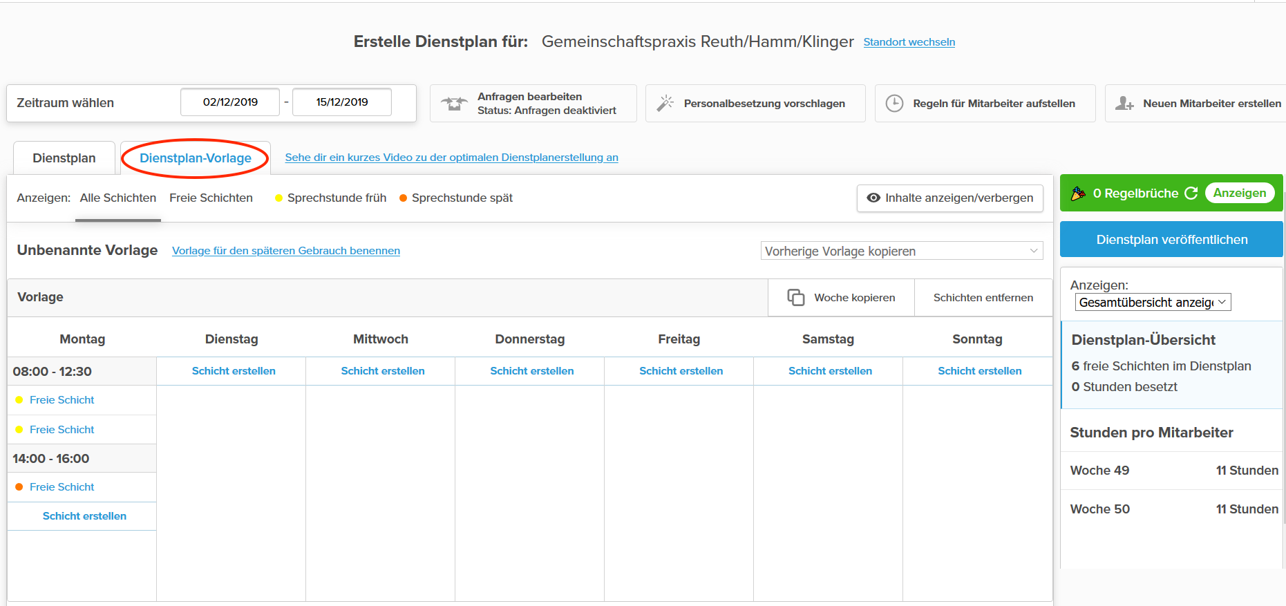Click the add-employee person icon
This screenshot has width=1286, height=606.
click(x=1124, y=104)
